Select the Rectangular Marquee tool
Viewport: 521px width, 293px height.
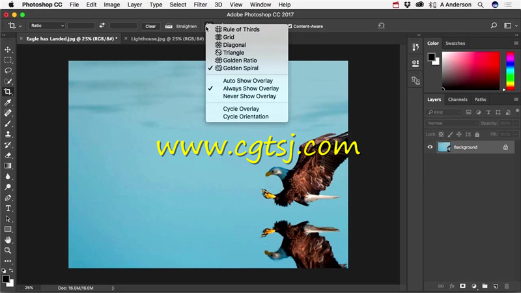coord(8,60)
